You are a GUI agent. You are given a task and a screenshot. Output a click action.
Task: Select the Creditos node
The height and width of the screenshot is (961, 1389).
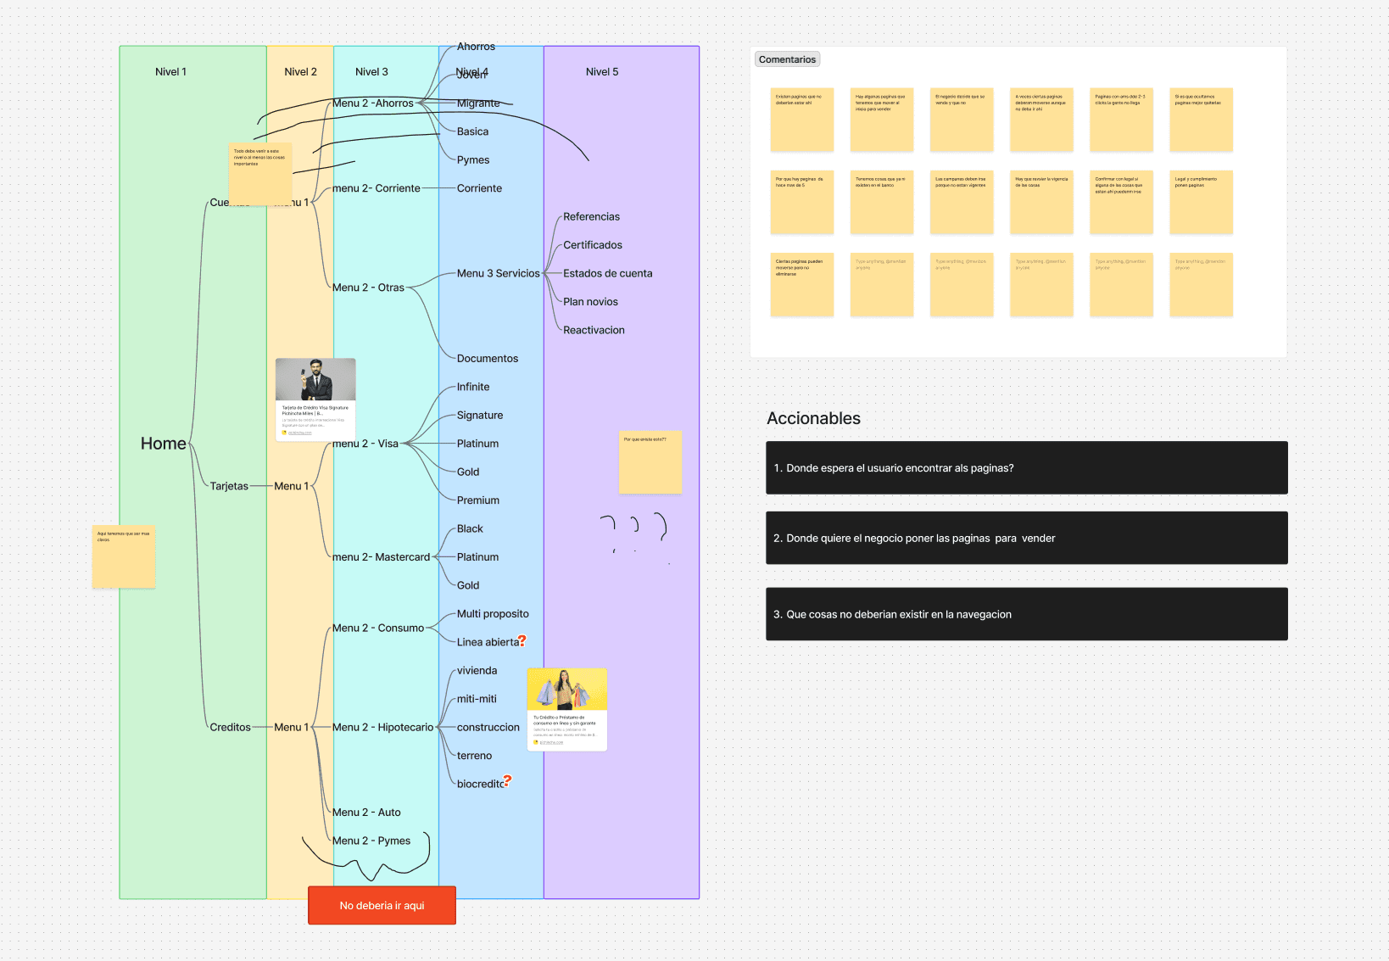(231, 727)
